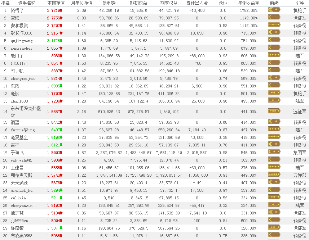Click the rank badge icon for 期待黑天鹅
This screenshot has width=309, height=240.
click(274, 175)
